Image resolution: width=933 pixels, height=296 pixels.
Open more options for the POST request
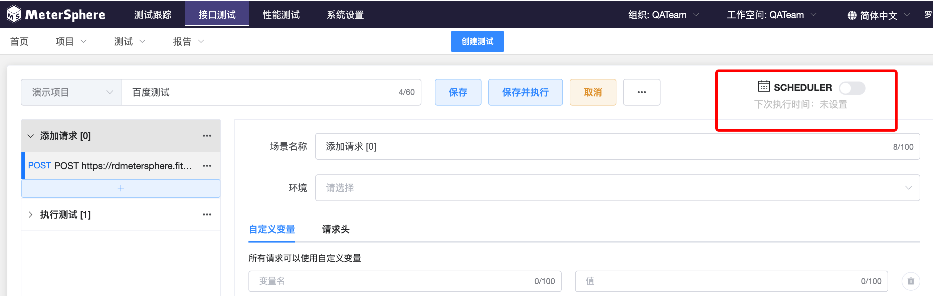207,166
